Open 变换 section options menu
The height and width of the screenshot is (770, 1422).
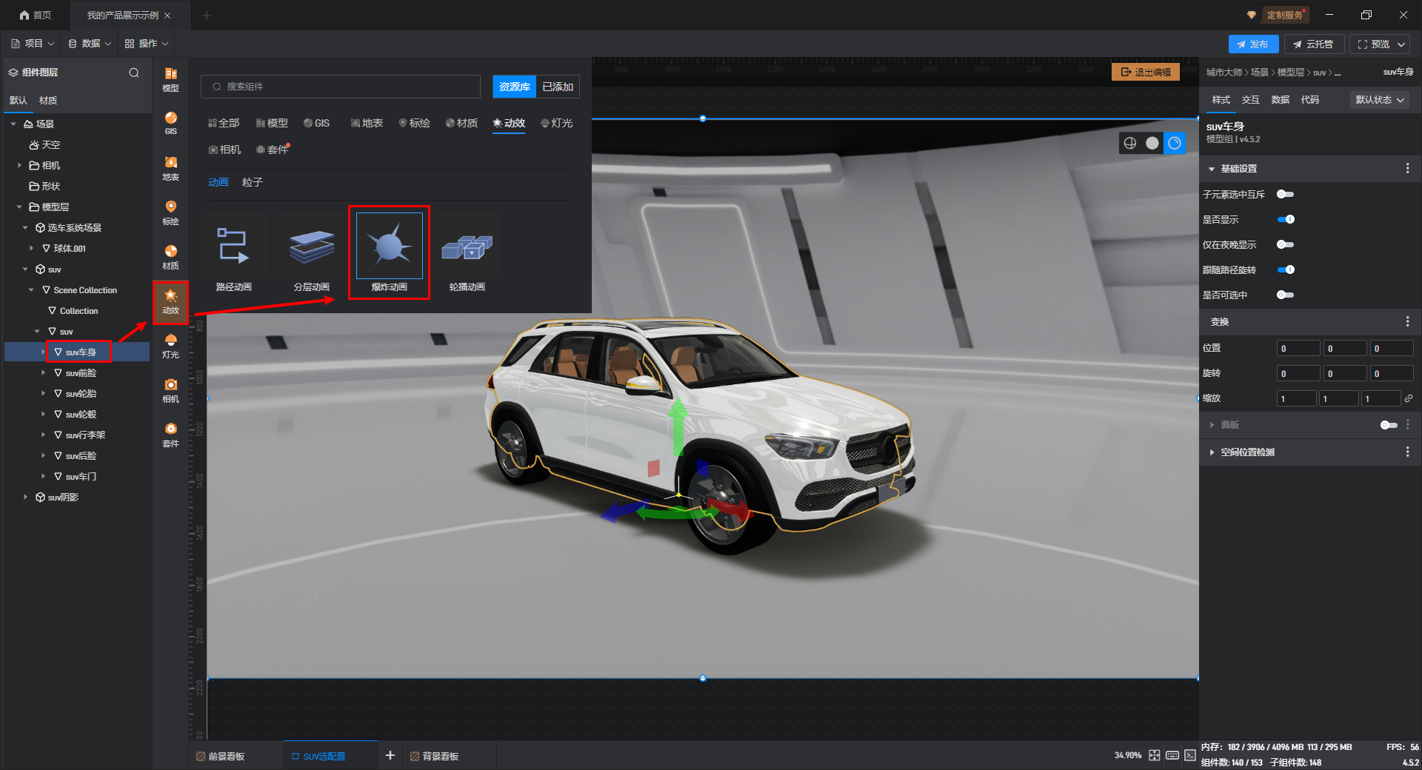tap(1408, 321)
